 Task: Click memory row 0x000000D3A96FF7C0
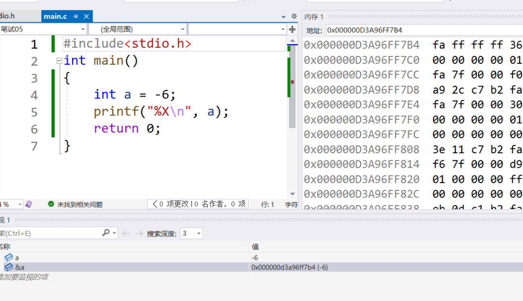click(x=413, y=60)
